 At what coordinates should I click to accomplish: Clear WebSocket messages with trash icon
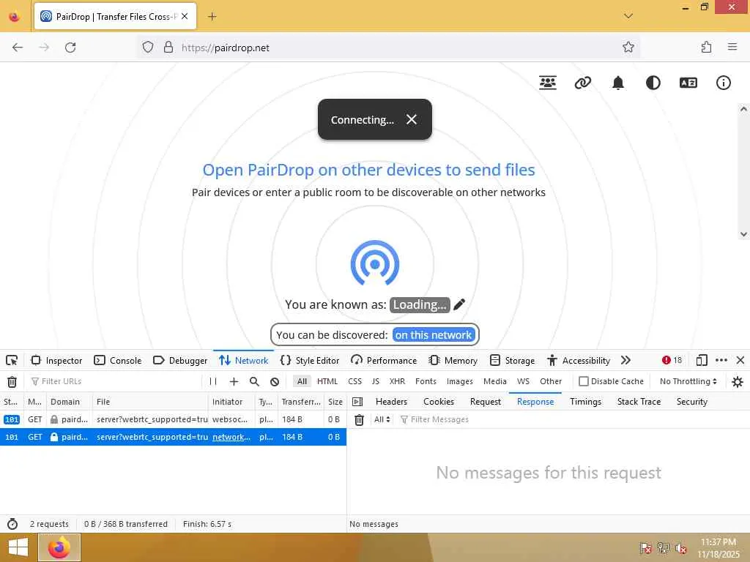359,419
